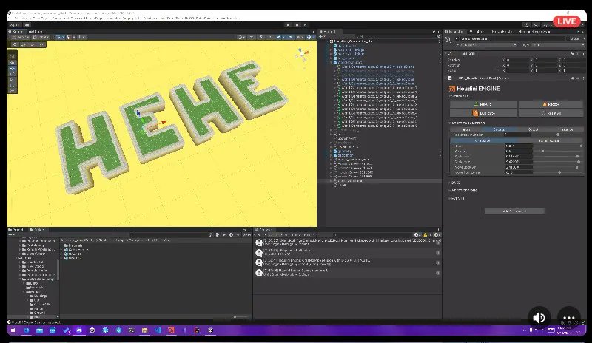Toggle stream volume speaker button

pyautogui.click(x=539, y=318)
